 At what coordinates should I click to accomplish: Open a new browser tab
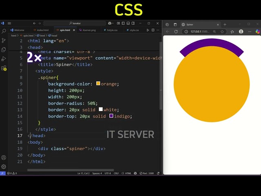225,24
